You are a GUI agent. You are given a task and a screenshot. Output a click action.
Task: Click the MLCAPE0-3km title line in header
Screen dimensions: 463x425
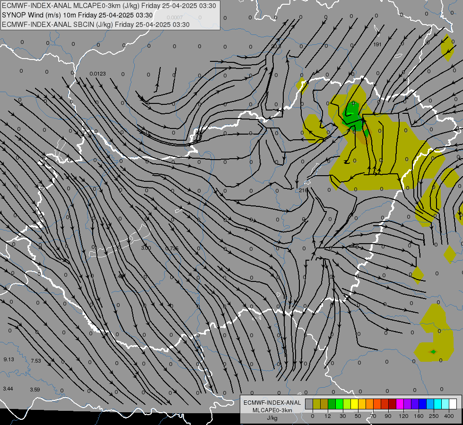click(x=109, y=6)
